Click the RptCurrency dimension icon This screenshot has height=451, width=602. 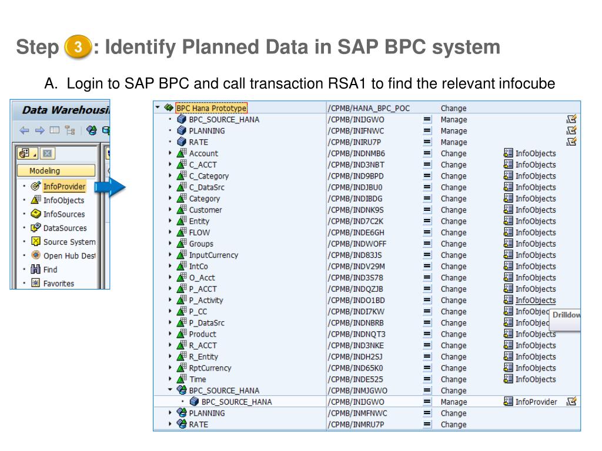(182, 368)
